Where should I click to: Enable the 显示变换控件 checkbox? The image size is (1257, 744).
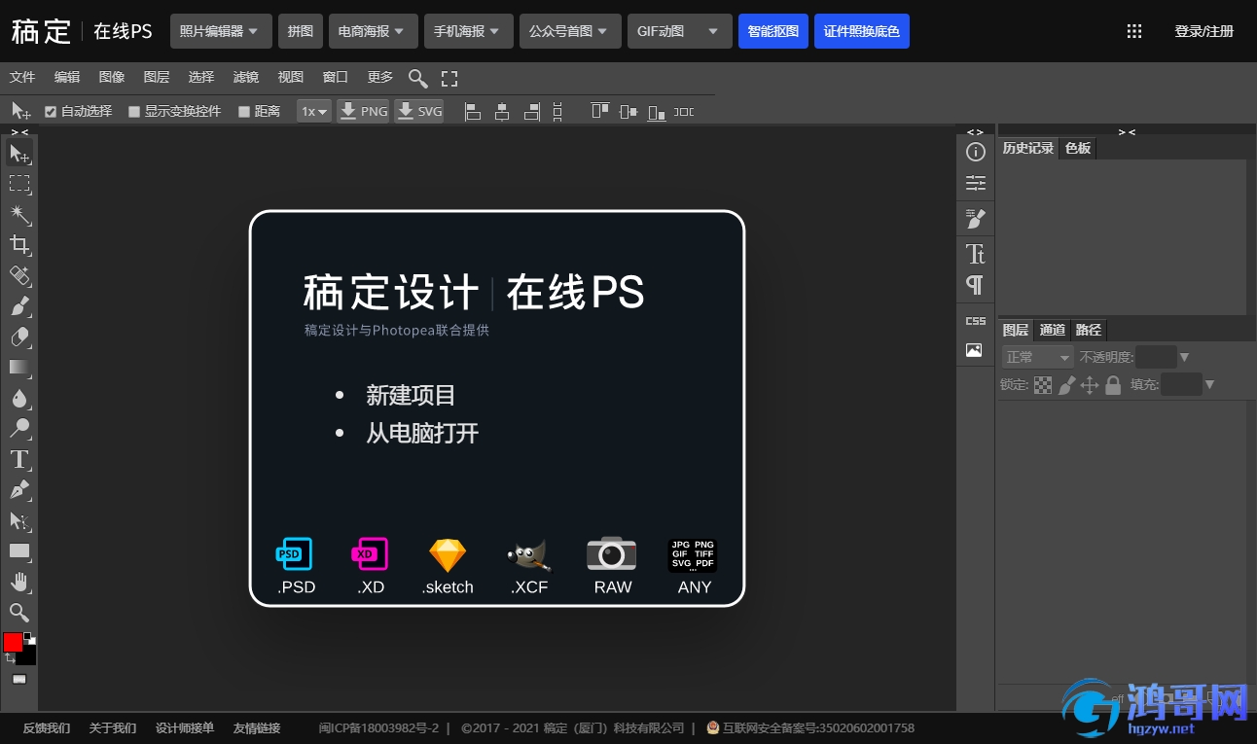(x=134, y=112)
